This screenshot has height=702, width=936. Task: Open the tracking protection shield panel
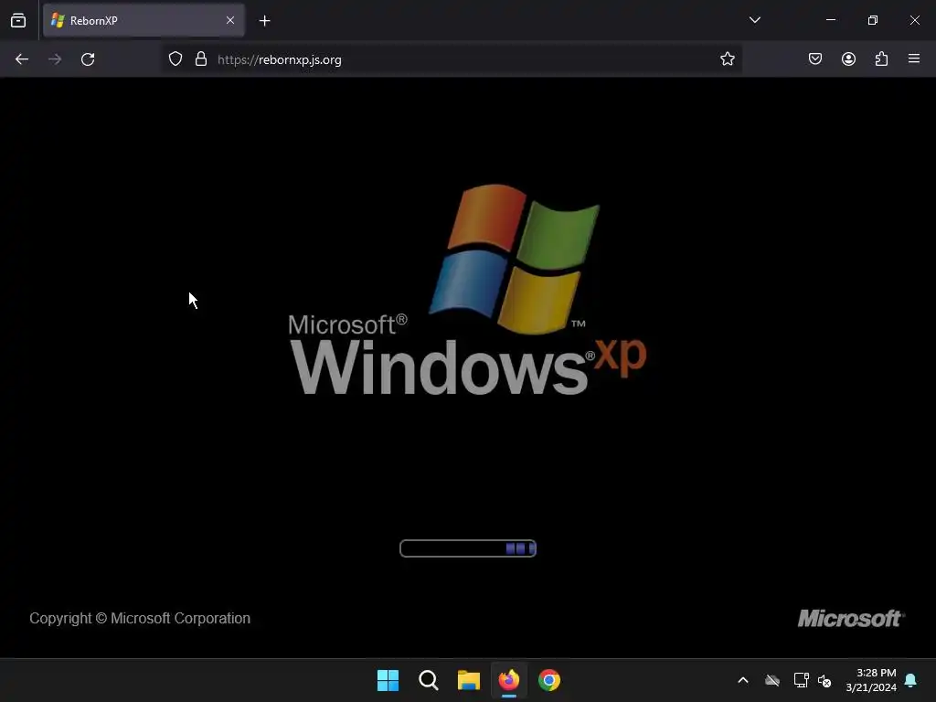175,59
